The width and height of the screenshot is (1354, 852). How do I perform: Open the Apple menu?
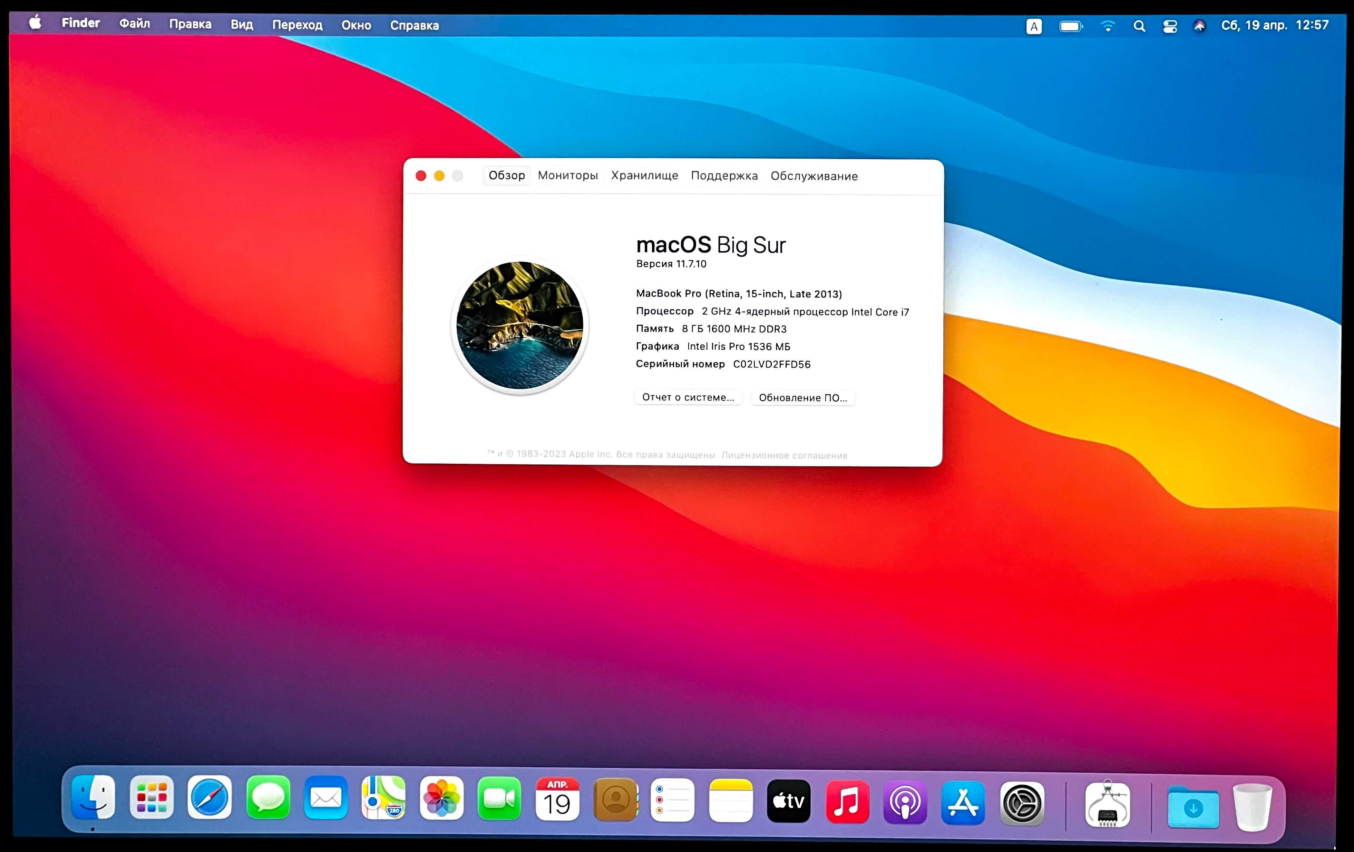pos(35,23)
